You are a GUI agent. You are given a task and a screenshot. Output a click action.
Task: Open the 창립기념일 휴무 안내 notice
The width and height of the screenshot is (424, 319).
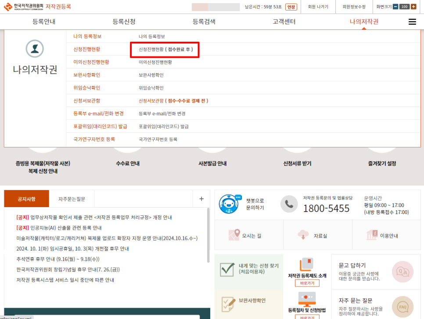coord(68,269)
